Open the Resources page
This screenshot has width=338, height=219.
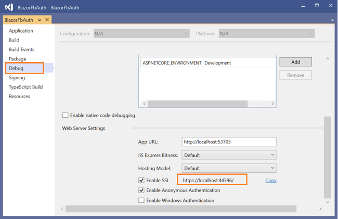tap(19, 97)
